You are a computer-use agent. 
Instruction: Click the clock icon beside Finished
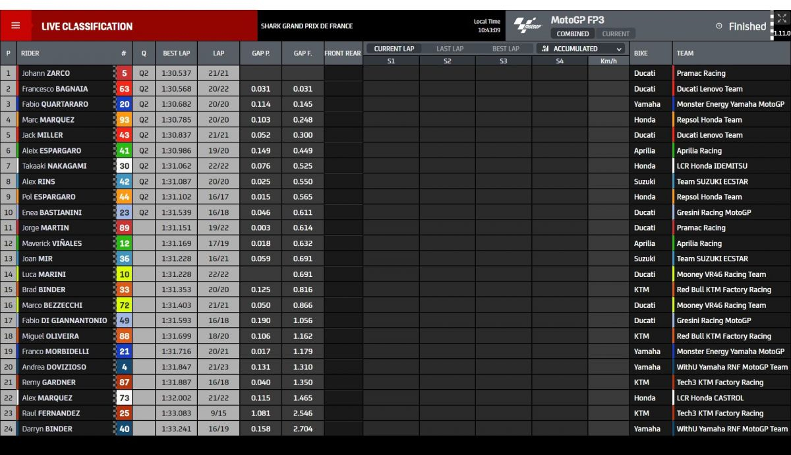[719, 26]
